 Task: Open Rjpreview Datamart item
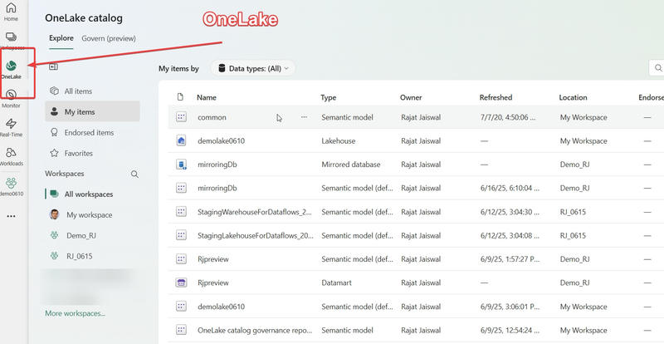point(213,283)
